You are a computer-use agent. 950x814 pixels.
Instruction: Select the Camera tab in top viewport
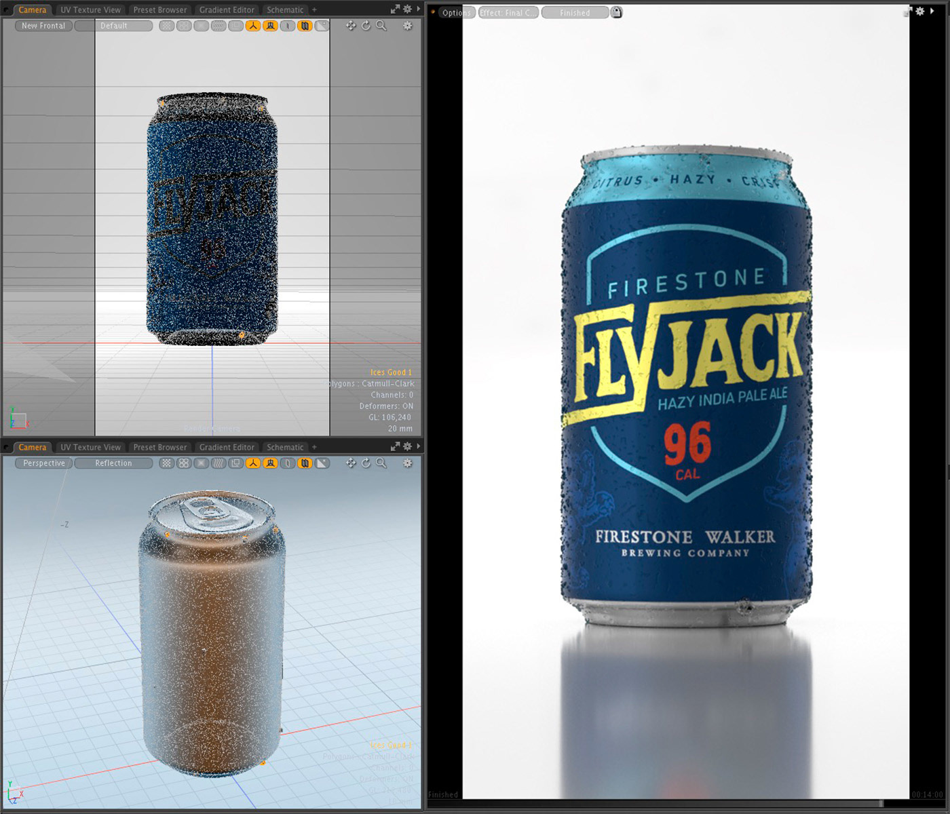click(x=32, y=9)
